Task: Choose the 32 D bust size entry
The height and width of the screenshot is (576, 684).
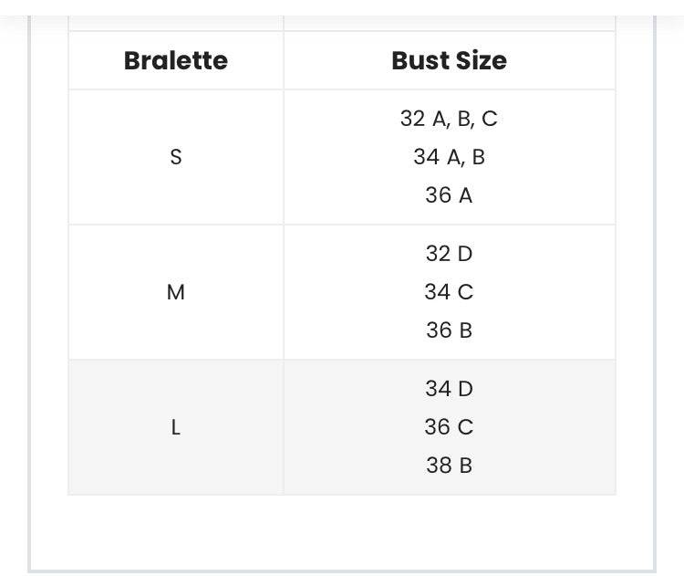Action: tap(449, 254)
